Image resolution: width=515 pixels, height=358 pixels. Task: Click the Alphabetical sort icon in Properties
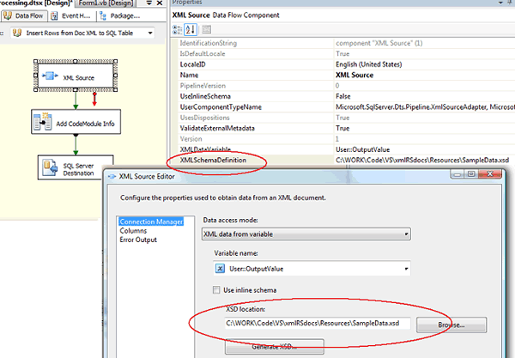tap(194, 31)
